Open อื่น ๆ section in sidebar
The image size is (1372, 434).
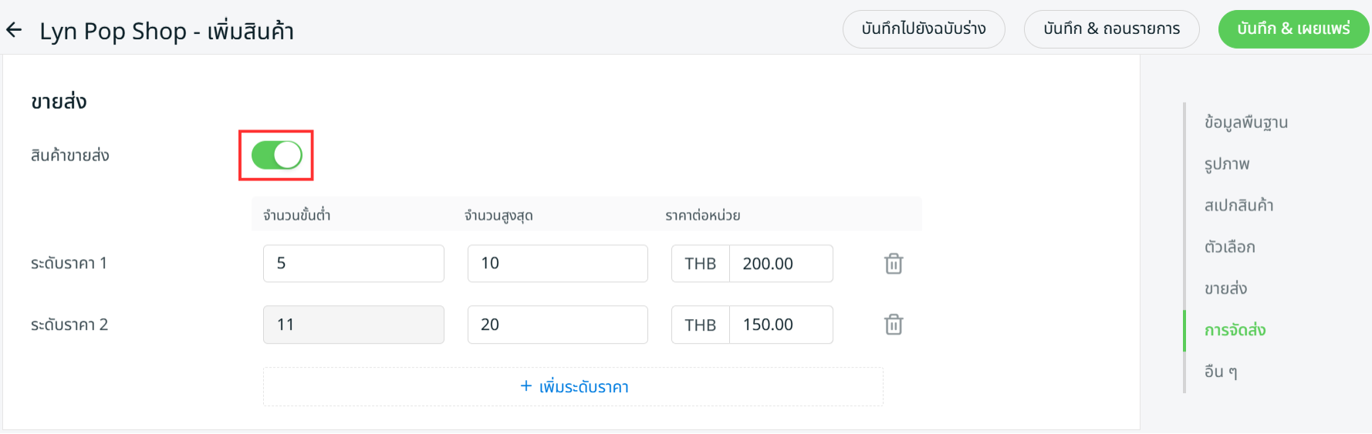point(1220,372)
